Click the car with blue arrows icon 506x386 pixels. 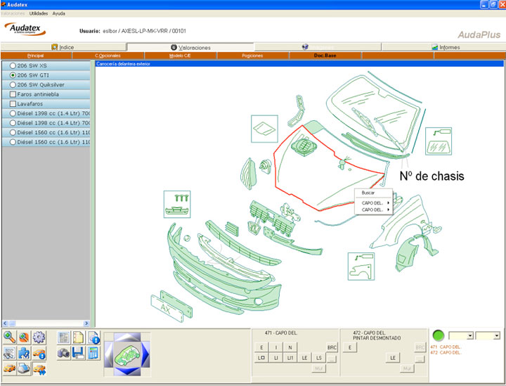pos(39,368)
